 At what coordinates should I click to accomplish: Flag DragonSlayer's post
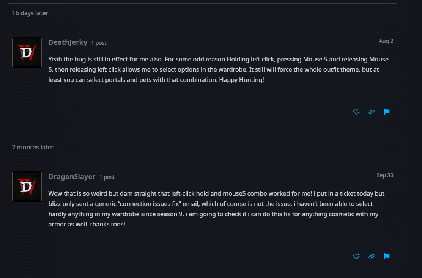click(387, 256)
